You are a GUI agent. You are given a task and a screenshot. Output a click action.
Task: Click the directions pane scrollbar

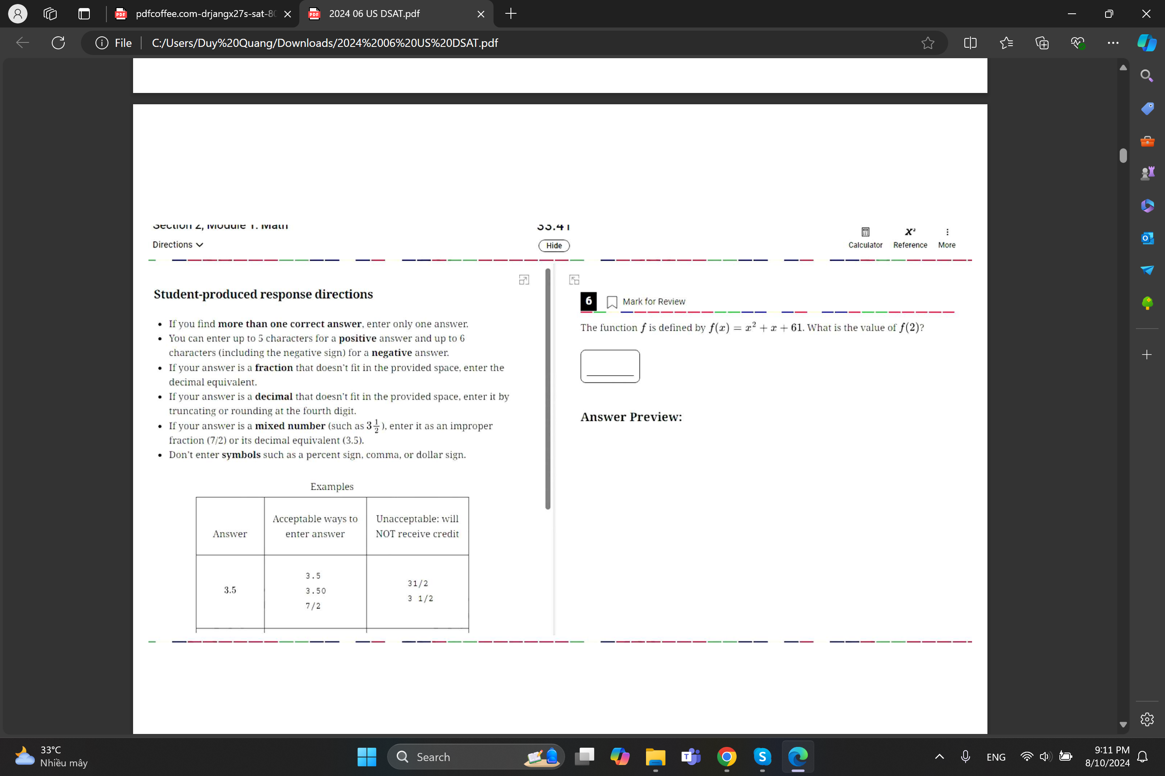tap(547, 389)
